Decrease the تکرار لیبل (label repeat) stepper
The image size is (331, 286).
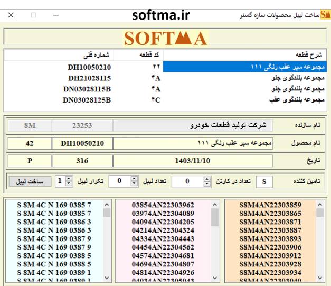point(69,184)
